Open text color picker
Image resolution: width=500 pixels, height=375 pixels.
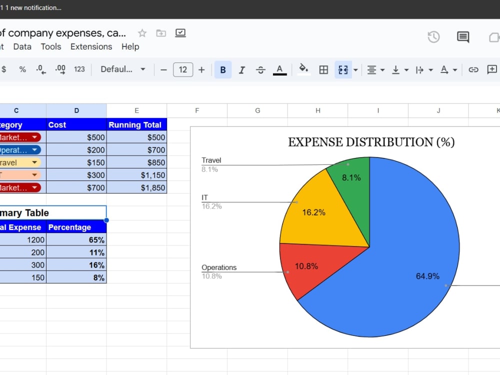point(279,70)
